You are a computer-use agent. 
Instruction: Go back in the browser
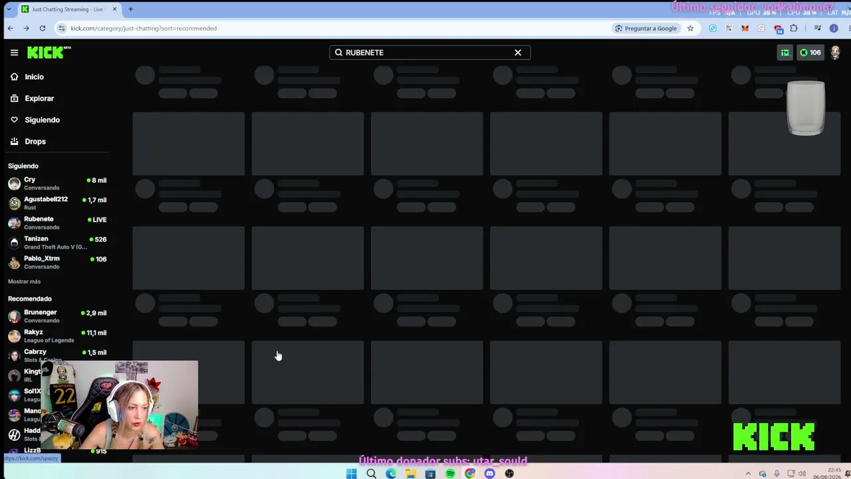point(10,28)
